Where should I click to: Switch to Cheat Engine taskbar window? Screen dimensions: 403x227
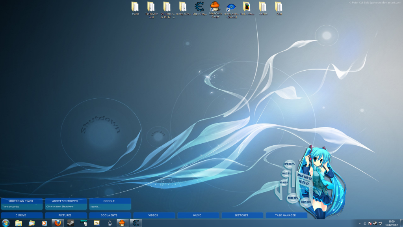tap(136, 223)
